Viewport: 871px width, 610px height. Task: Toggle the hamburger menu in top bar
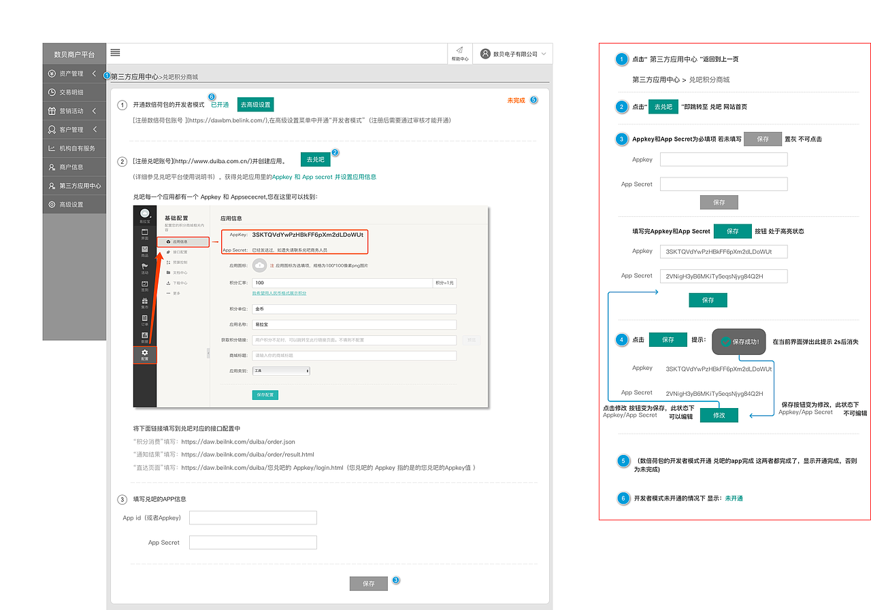click(x=116, y=53)
